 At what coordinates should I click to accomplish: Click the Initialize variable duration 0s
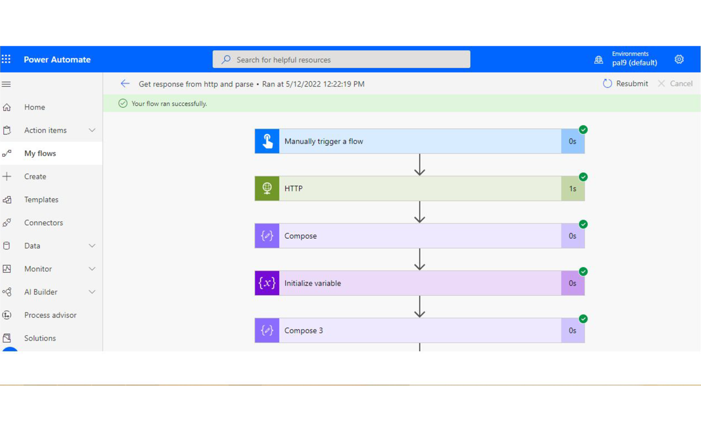573,283
